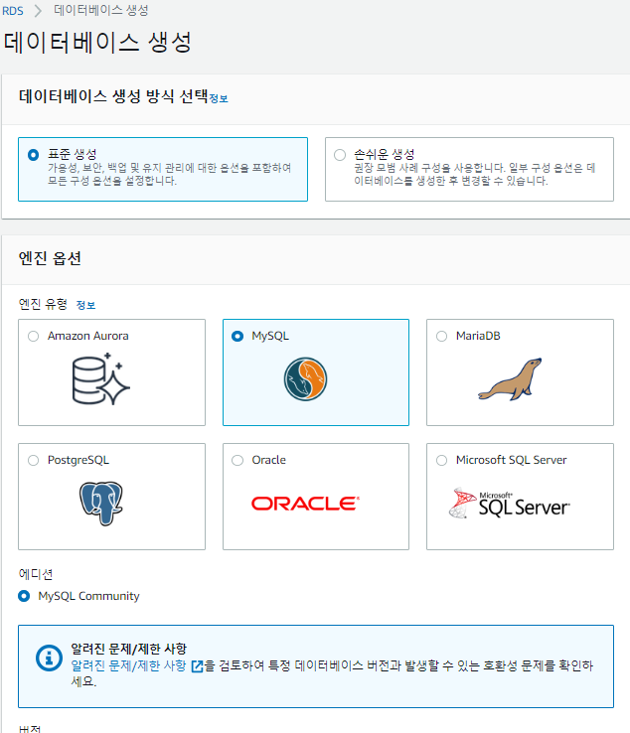Click the 엔진 옵션 section heading

pyautogui.click(x=50, y=258)
